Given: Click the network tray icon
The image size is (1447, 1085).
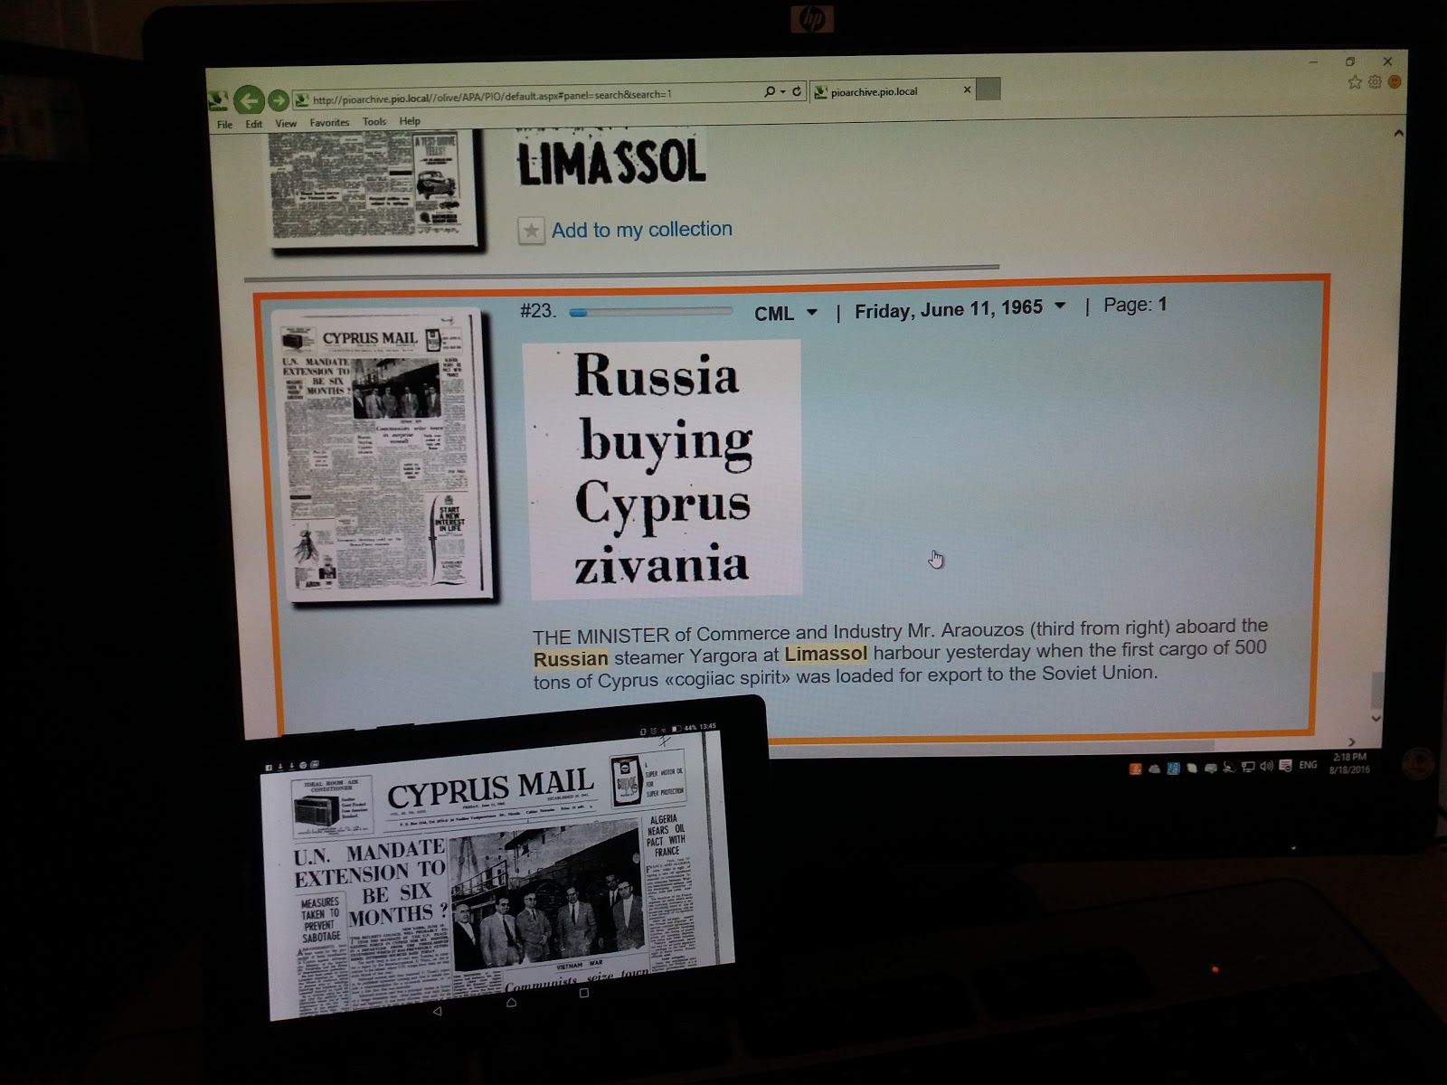Looking at the screenshot, I should [x=1248, y=767].
